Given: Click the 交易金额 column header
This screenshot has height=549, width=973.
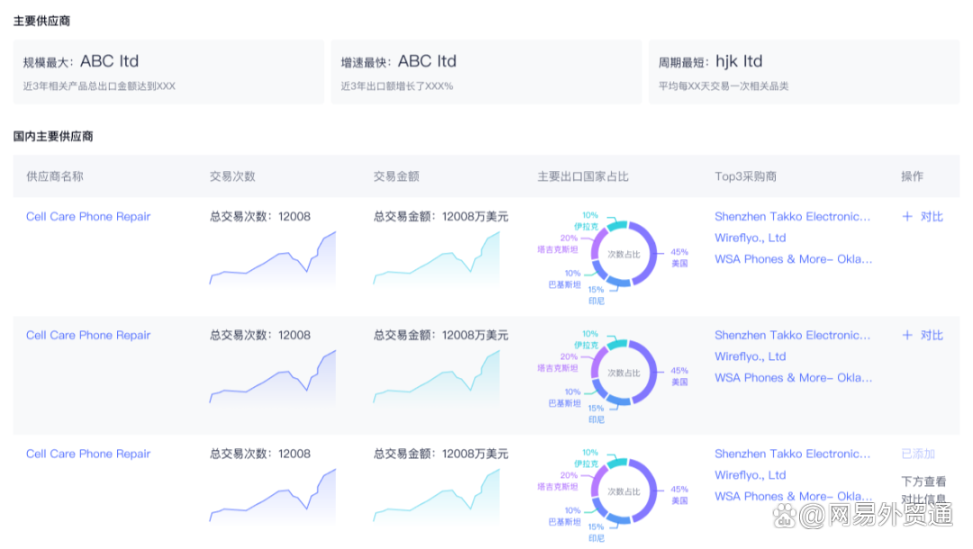Looking at the screenshot, I should pyautogui.click(x=396, y=176).
